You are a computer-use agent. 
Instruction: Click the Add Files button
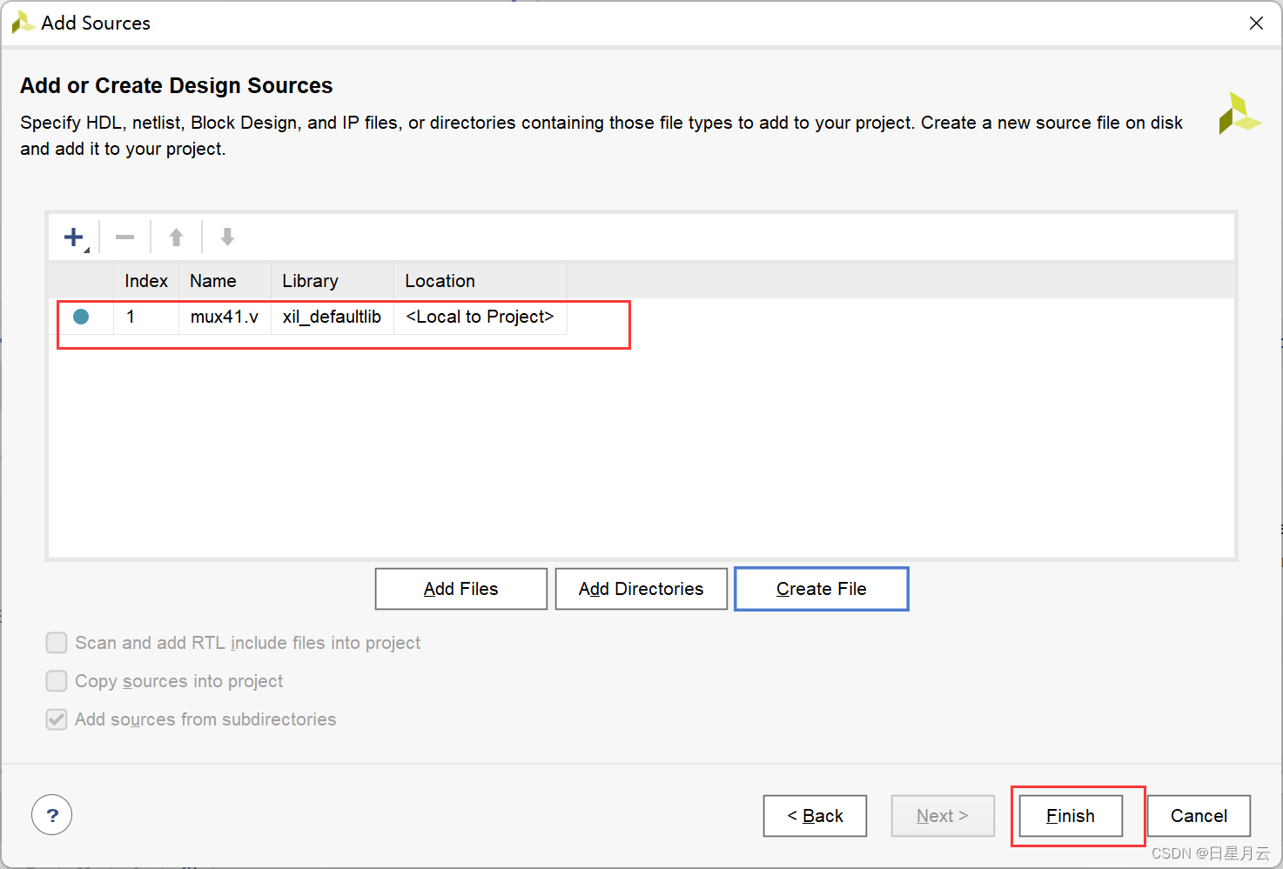(x=461, y=589)
